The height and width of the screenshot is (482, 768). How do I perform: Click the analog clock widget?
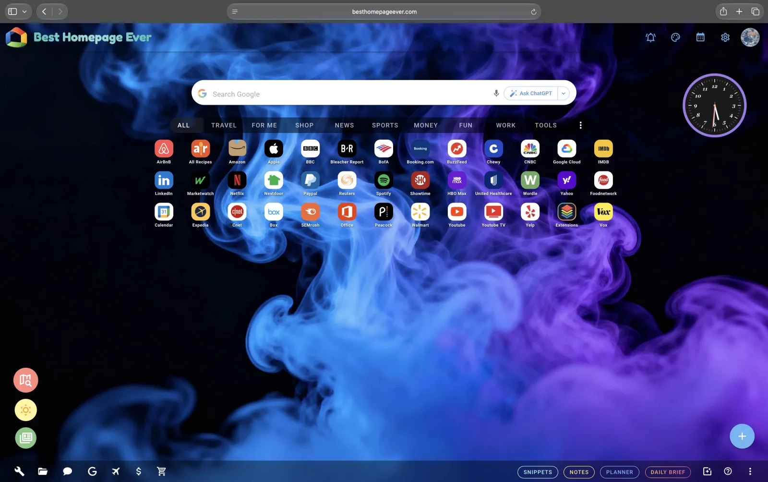pyautogui.click(x=714, y=105)
